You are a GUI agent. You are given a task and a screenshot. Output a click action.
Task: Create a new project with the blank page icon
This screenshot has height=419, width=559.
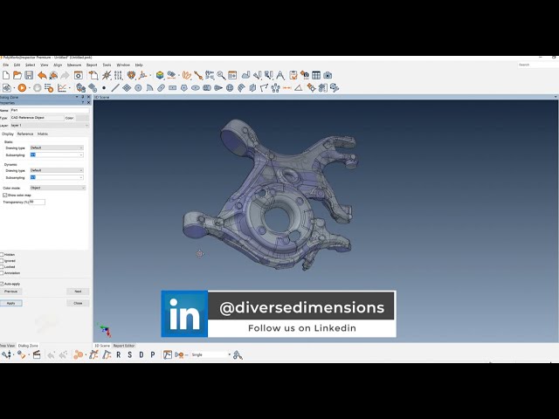[x=6, y=75]
